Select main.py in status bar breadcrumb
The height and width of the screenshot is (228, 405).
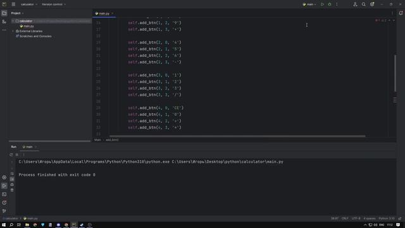click(x=30, y=218)
